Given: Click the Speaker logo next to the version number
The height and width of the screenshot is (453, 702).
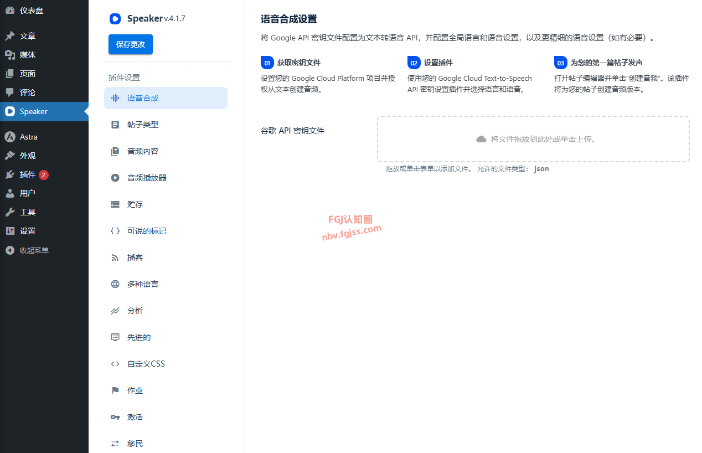Looking at the screenshot, I should pyautogui.click(x=115, y=18).
